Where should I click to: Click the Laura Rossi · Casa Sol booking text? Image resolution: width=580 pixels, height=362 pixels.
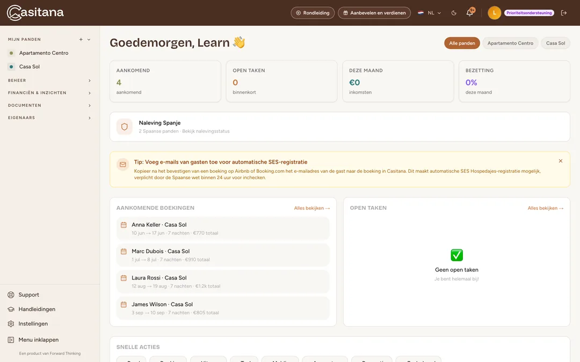(159, 278)
